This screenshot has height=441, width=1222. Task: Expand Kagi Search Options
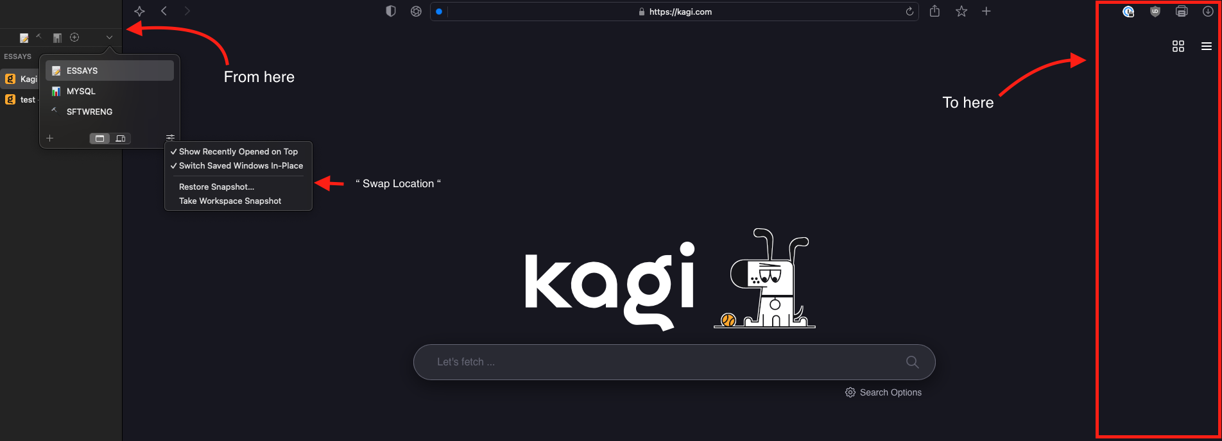coord(884,392)
